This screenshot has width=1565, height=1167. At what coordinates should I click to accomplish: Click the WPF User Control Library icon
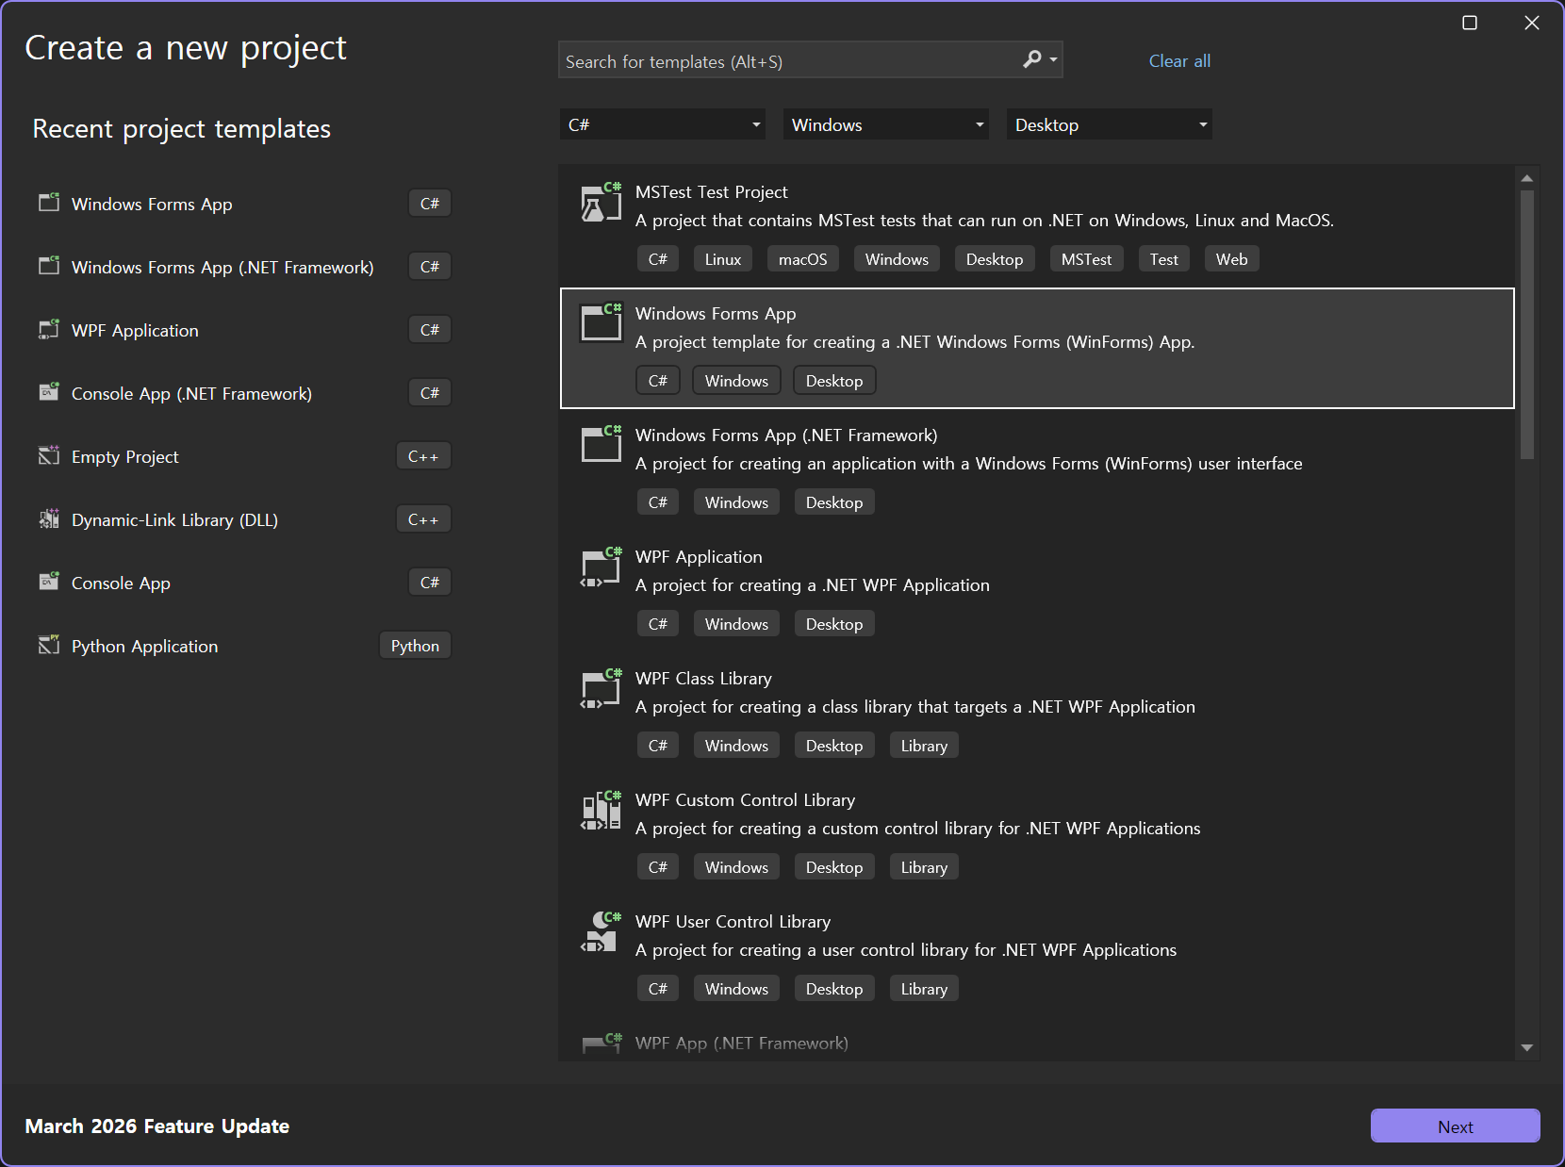(x=601, y=931)
